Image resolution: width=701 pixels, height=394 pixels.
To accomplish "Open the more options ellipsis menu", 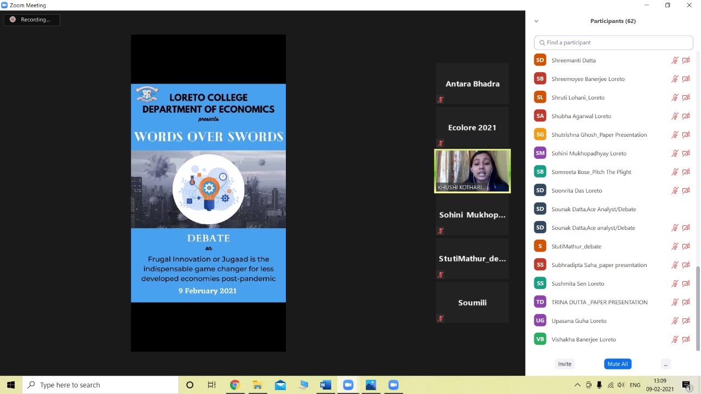I will click(x=665, y=364).
